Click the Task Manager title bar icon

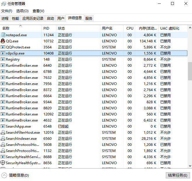(x=3, y=4)
